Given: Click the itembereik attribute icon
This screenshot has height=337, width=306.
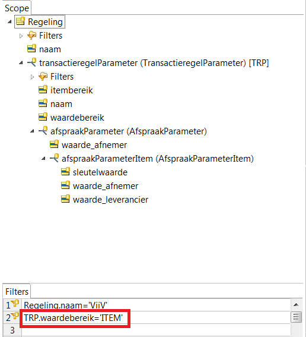Looking at the screenshot, I should 43,90.
